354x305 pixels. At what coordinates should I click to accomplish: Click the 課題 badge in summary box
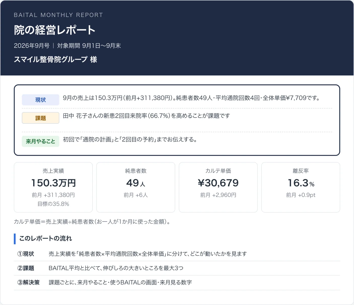click(40, 118)
